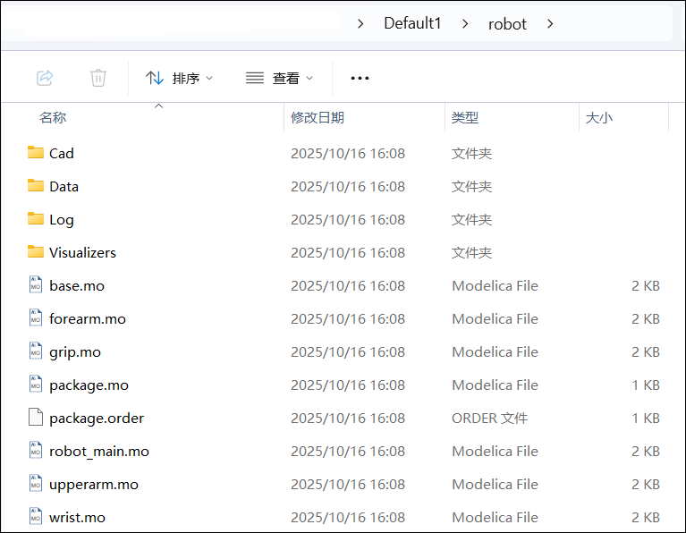Select the Data folder name
Image resolution: width=686 pixels, height=533 pixels.
click(x=64, y=186)
